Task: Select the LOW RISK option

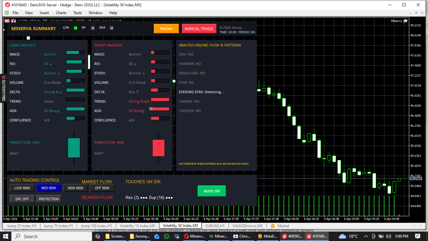Action: tap(22, 188)
